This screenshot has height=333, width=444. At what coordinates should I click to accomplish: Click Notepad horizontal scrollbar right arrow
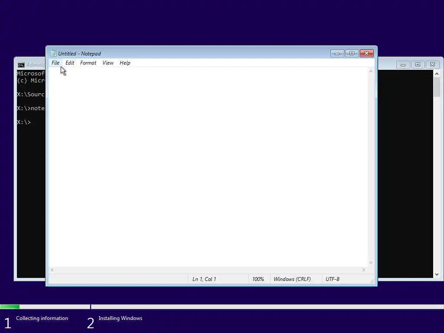click(x=364, y=270)
